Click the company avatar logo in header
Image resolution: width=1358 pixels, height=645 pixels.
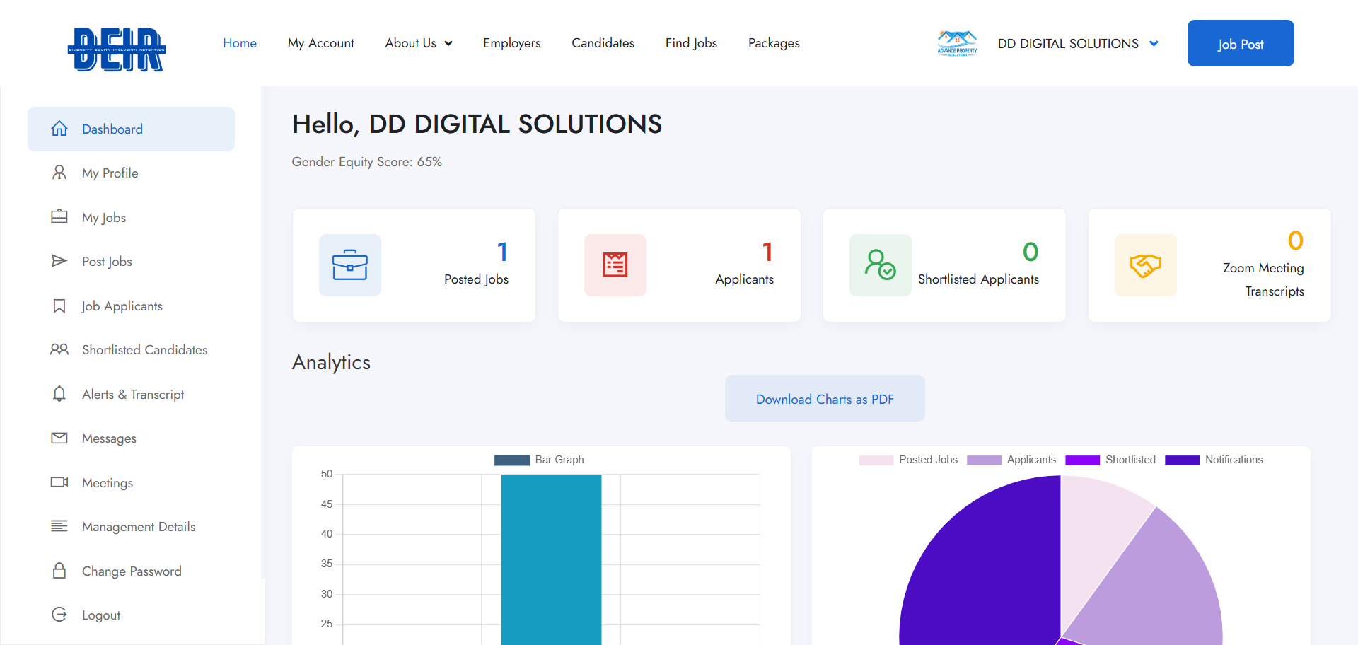957,43
